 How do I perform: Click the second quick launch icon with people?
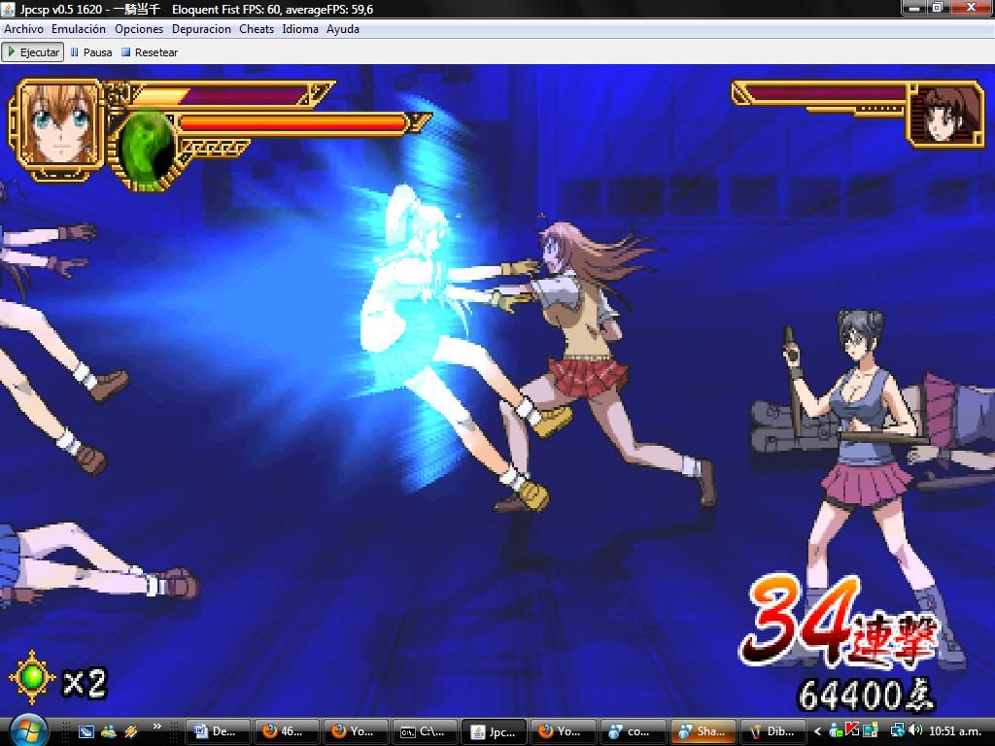click(109, 731)
